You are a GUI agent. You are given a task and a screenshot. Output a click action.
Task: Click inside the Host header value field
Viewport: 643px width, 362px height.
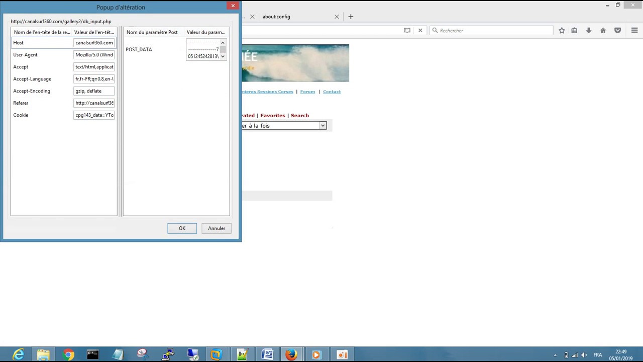coord(94,42)
